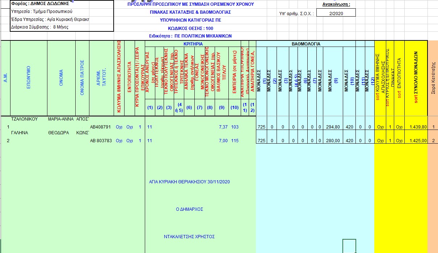The width and height of the screenshot is (438, 253).
Task: Select the 'ΟΝΟΜΑ ΠΑΤΡΟΣ' column header
Action: 82,78
